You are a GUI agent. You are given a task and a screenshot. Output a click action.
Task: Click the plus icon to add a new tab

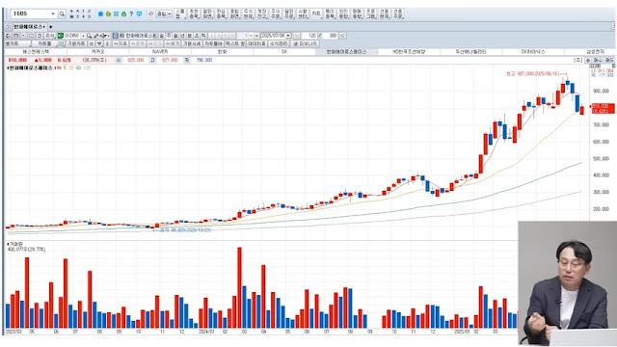pos(51,27)
